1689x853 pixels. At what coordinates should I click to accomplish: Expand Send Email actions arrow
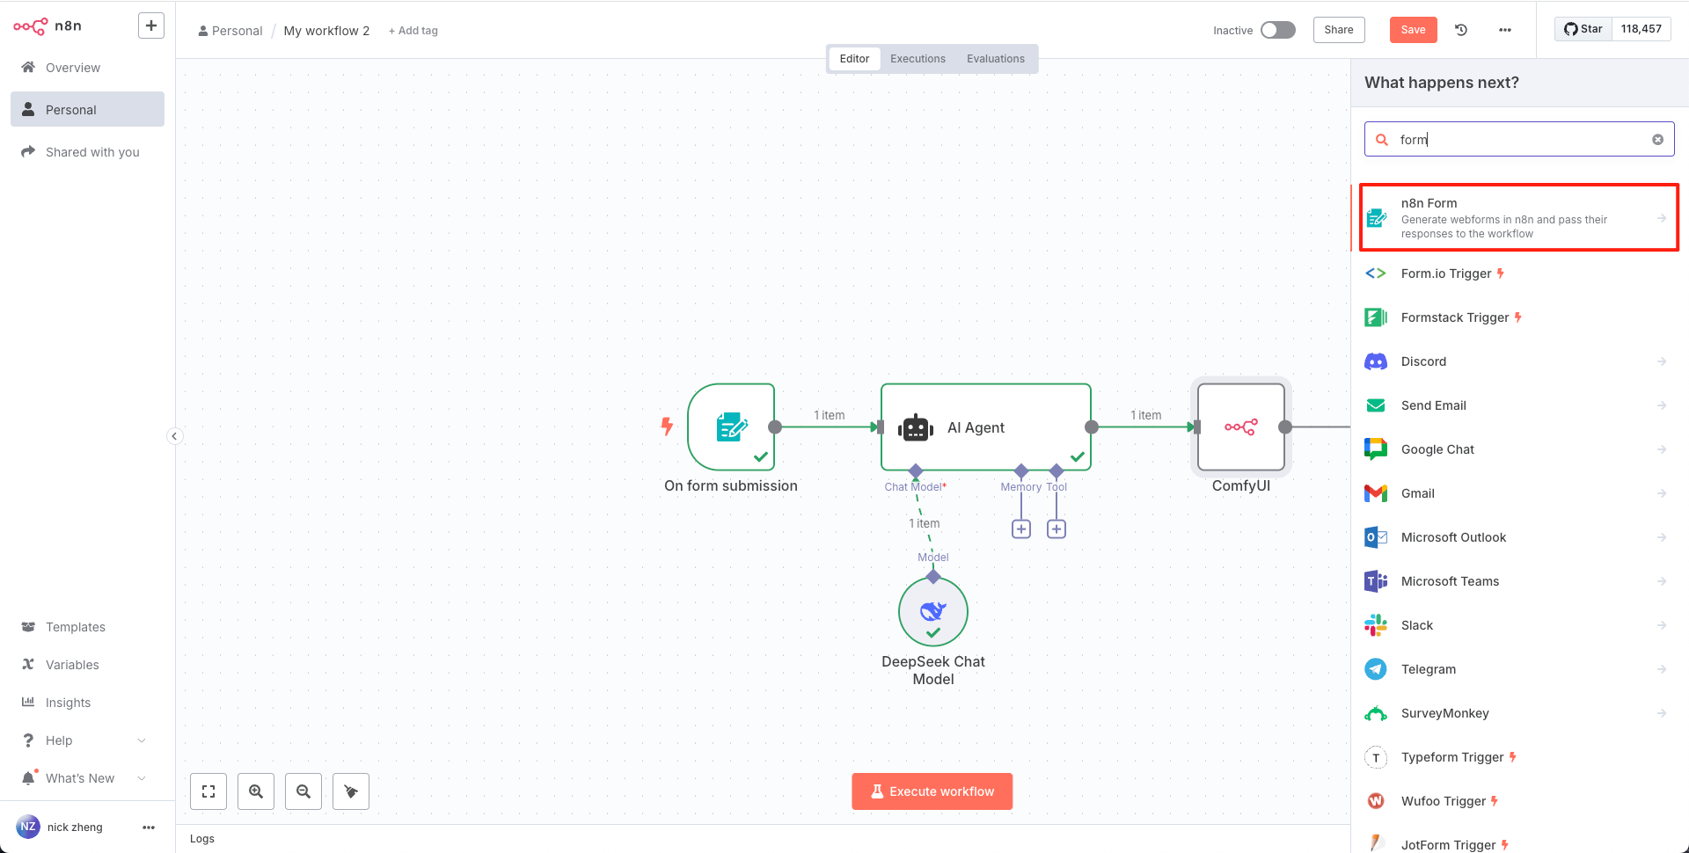point(1662,405)
